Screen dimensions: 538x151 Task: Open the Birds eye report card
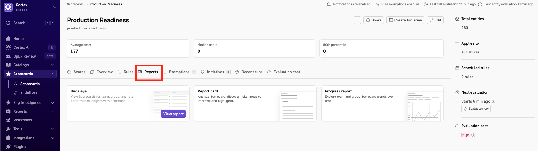click(x=128, y=104)
